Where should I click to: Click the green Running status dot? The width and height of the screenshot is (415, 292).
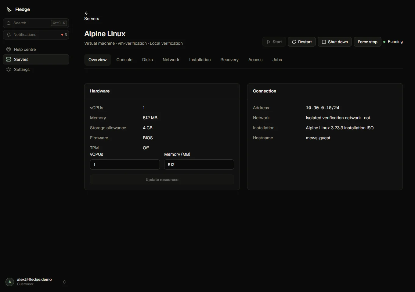(x=384, y=42)
